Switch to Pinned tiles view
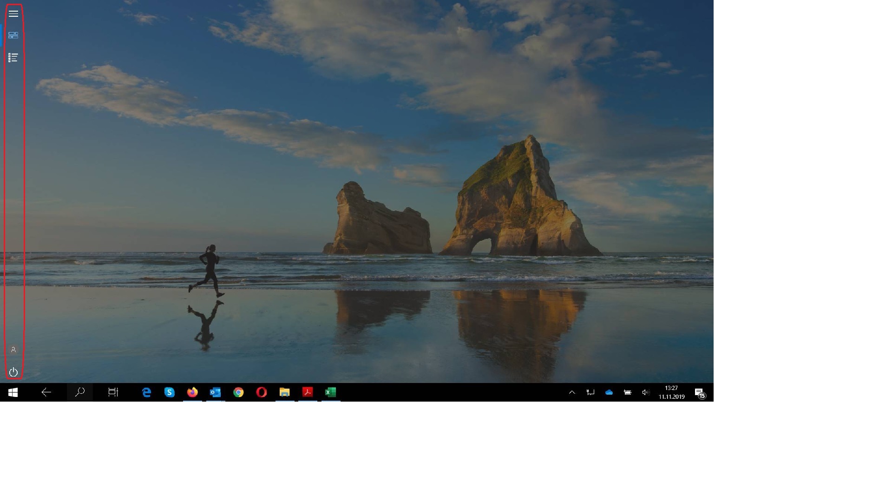 13,35
